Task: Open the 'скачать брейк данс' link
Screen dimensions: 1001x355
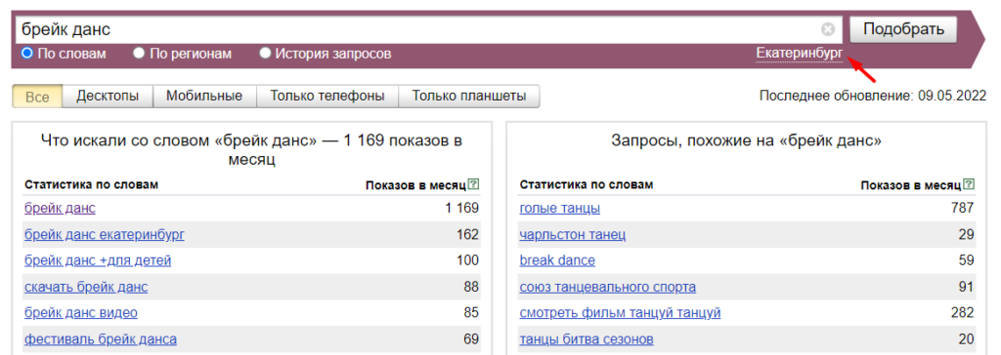Action: click(x=86, y=287)
